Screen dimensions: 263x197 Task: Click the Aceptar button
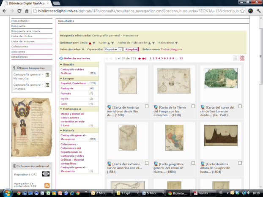131,49
